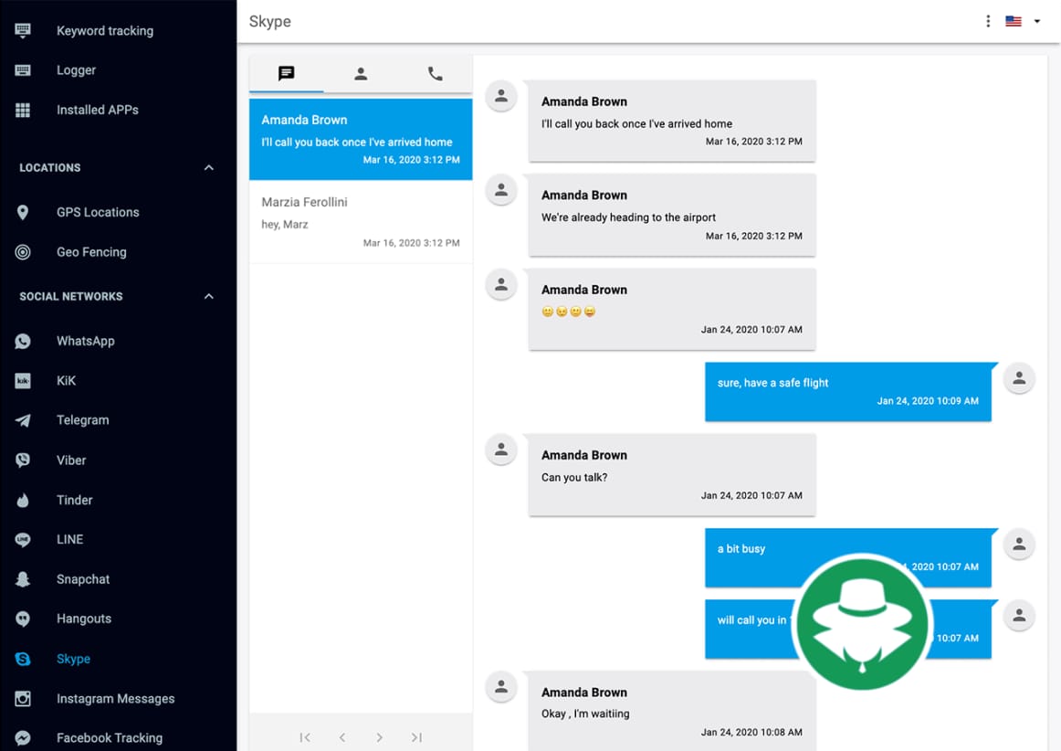Select Viber in Social Networks

[73, 460]
